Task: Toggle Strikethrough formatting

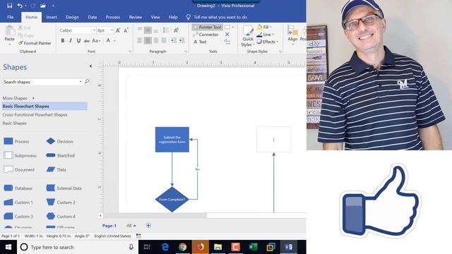Action: (x=86, y=41)
